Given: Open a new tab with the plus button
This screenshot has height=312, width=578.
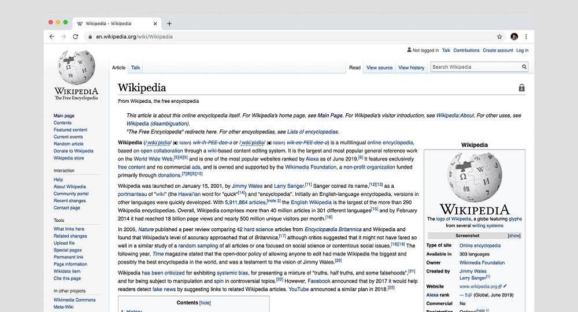Looking at the screenshot, I should click(169, 24).
